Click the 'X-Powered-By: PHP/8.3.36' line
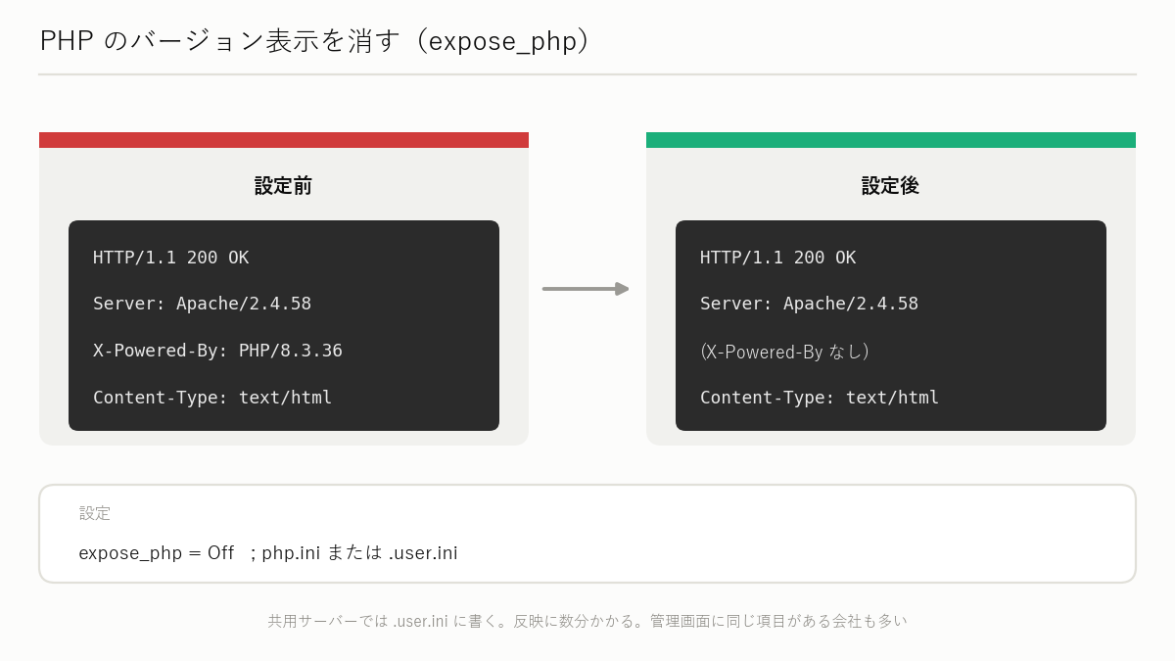Screen dimensions: 1175x661 [x=218, y=351]
